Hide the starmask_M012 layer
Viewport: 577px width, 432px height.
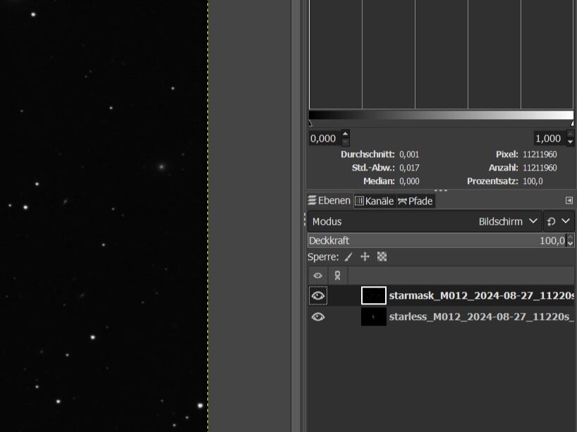[318, 295]
